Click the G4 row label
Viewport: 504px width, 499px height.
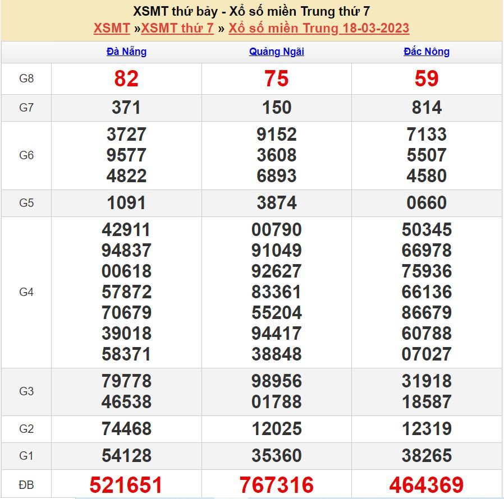(26, 292)
